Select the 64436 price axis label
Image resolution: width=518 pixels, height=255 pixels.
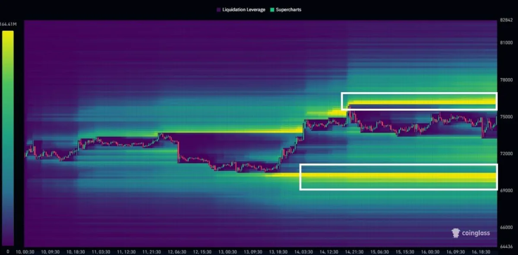(507, 246)
